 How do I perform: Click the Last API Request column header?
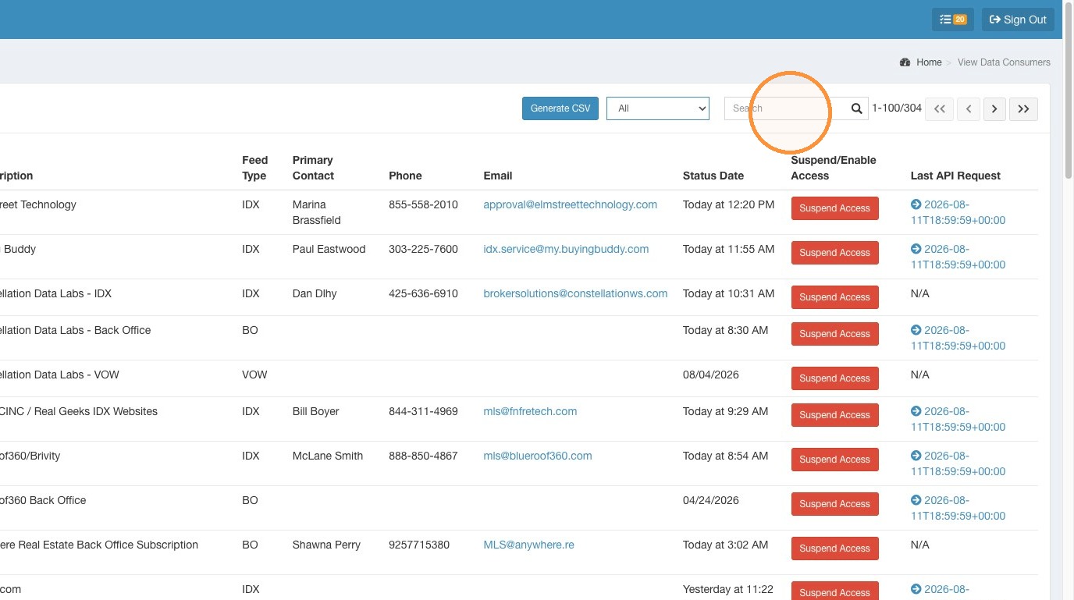click(955, 176)
